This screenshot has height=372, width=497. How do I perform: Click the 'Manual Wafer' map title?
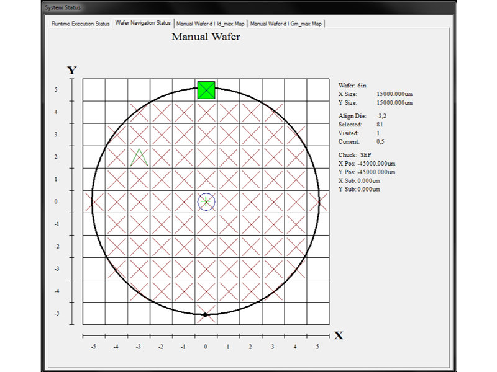click(206, 37)
